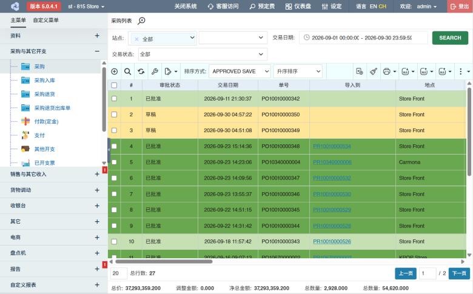Open 付款(定金) in sidebar
Viewport: 473px width, 294px height.
(46, 121)
